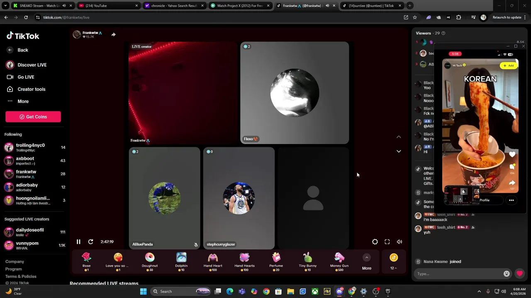Open suggested creator dailydoseofll
Image resolution: width=531 pixels, height=298 pixels.
coord(35,232)
